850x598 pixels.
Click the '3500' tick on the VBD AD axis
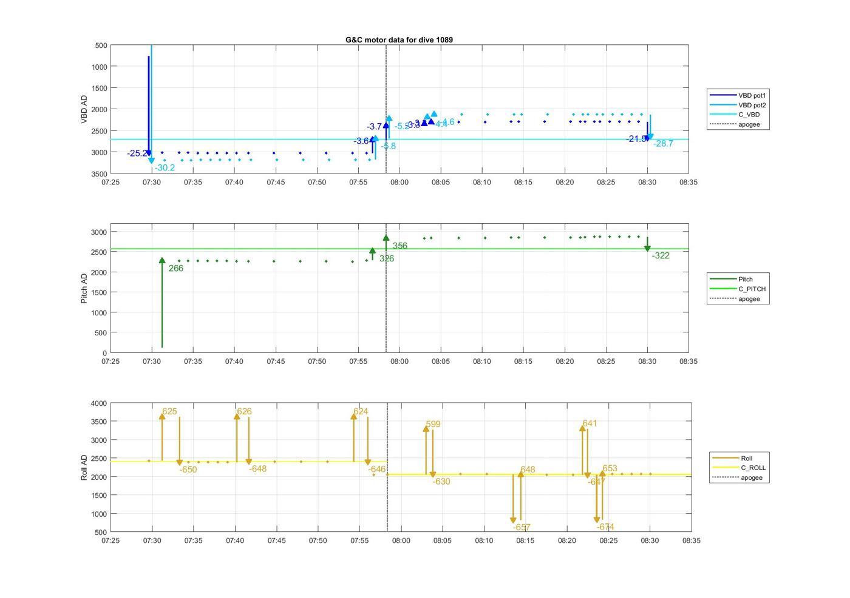(x=100, y=174)
